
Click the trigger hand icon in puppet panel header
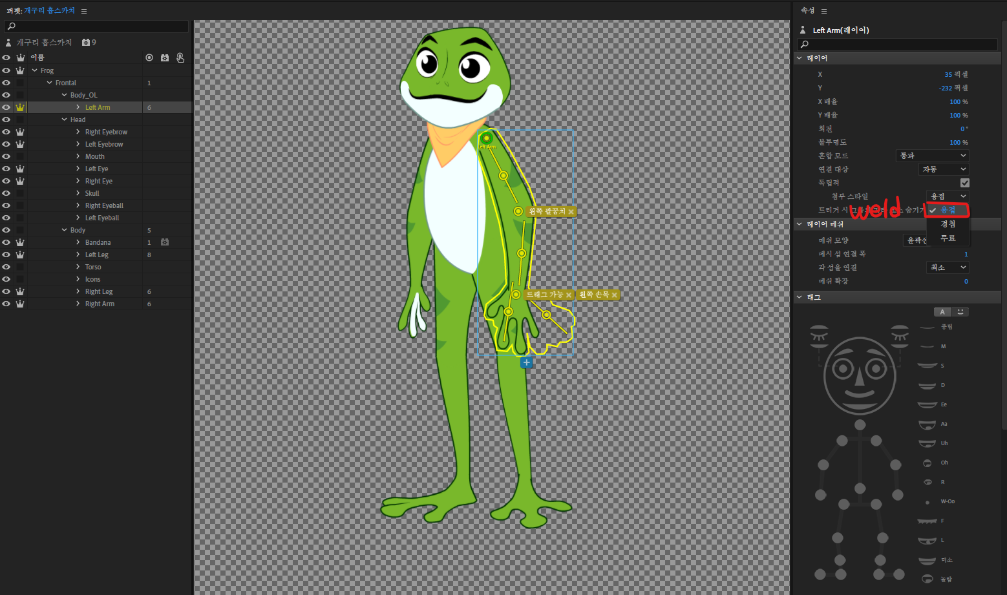click(x=181, y=57)
